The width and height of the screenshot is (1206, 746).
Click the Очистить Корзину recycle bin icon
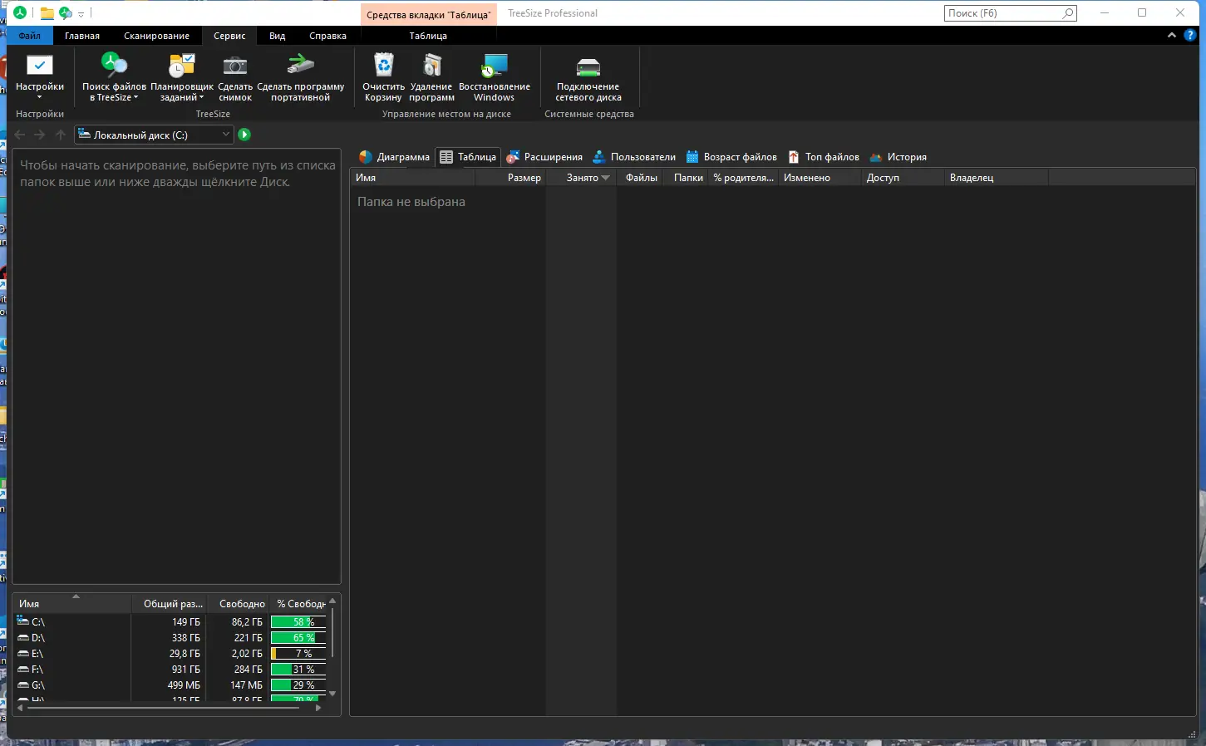[384, 65]
